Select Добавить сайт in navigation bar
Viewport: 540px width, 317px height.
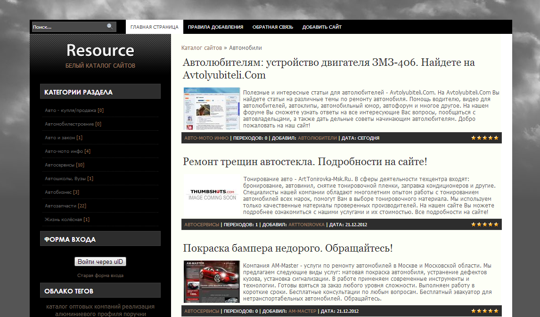(x=322, y=27)
